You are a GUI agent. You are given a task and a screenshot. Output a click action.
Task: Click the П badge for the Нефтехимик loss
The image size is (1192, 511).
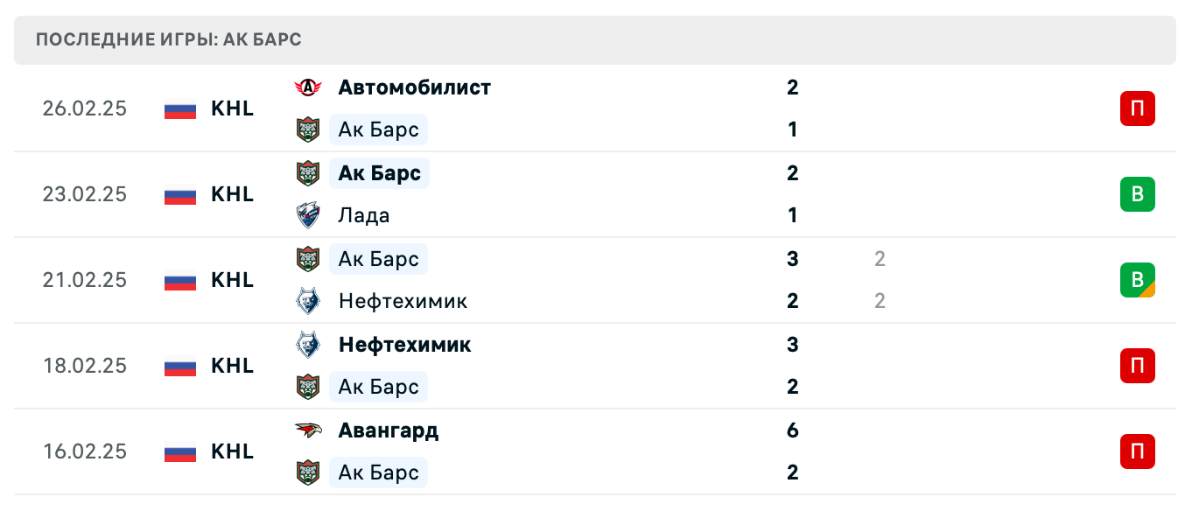pos(1138,366)
